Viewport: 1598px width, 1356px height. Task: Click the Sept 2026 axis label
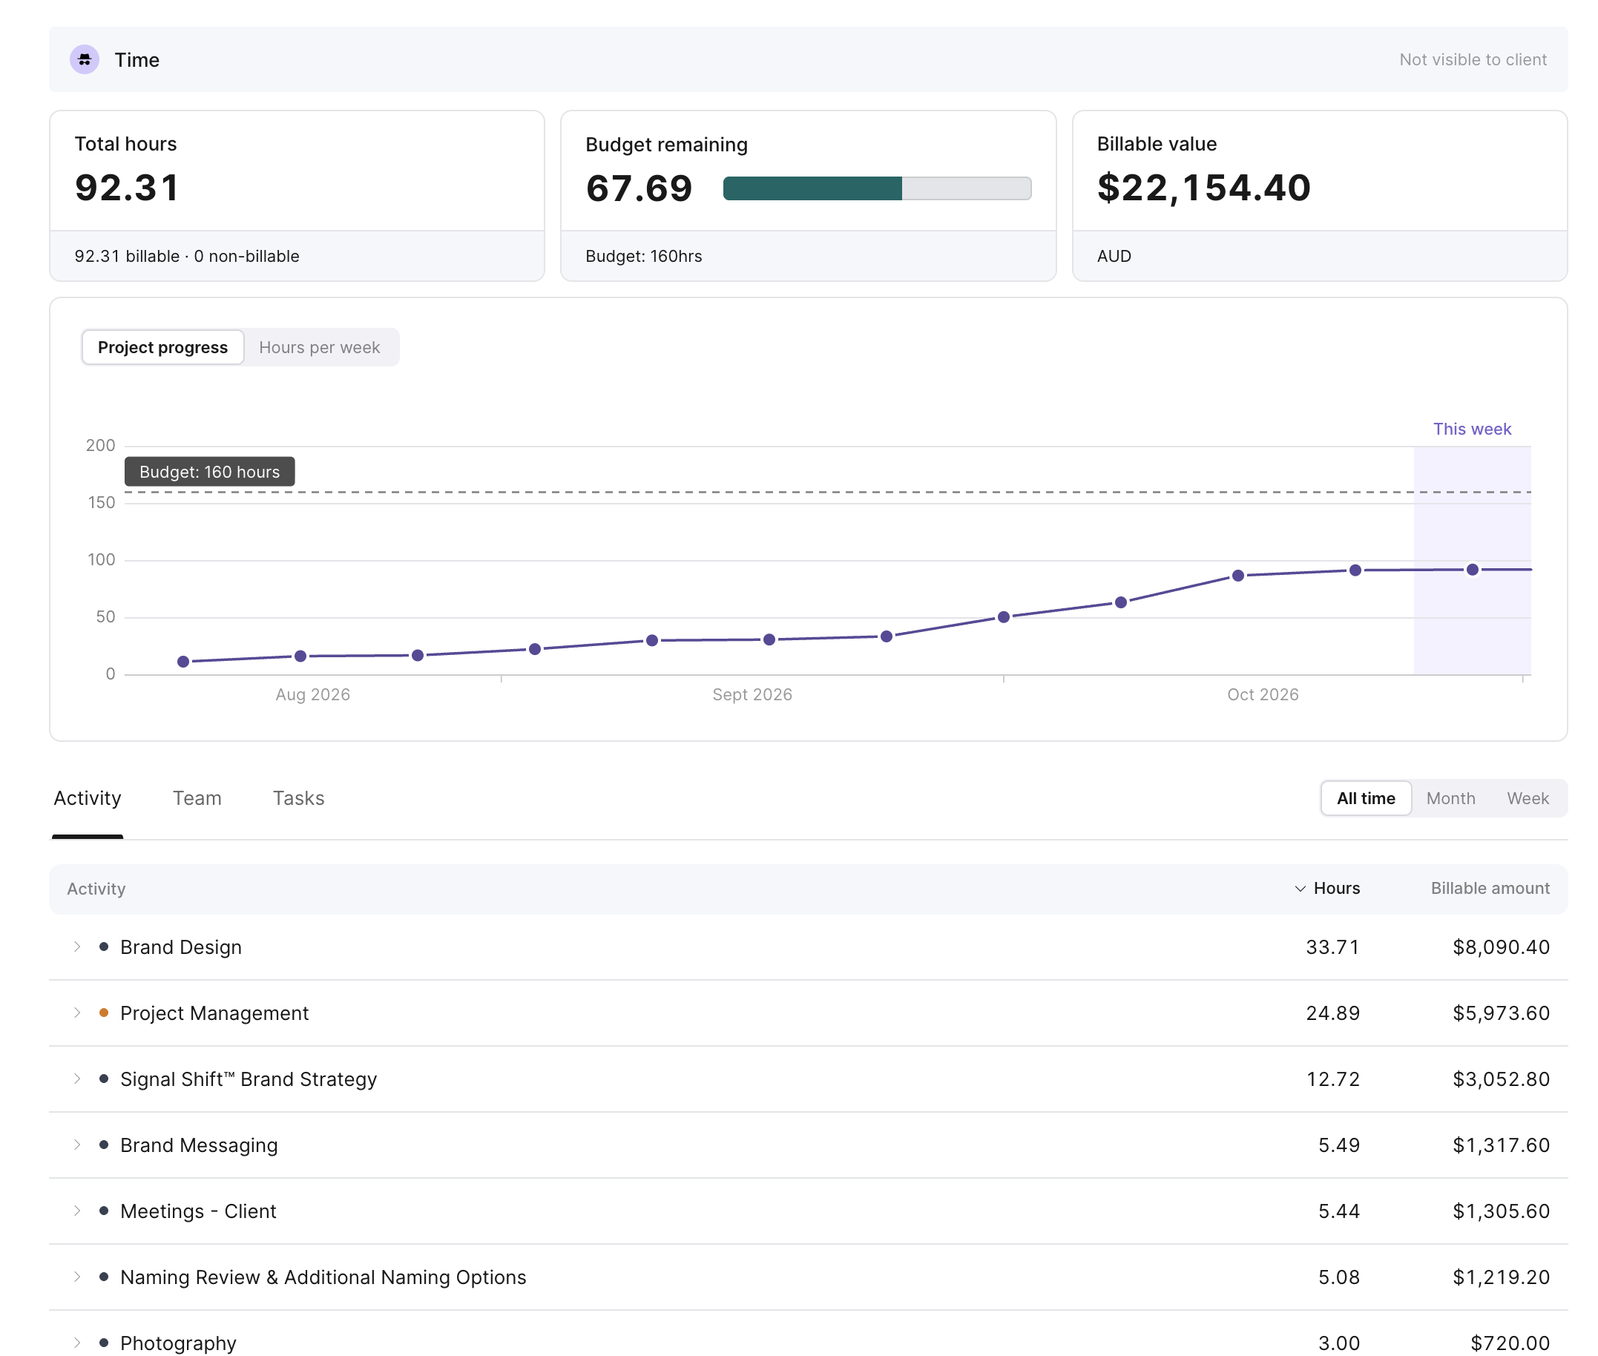pos(752,694)
